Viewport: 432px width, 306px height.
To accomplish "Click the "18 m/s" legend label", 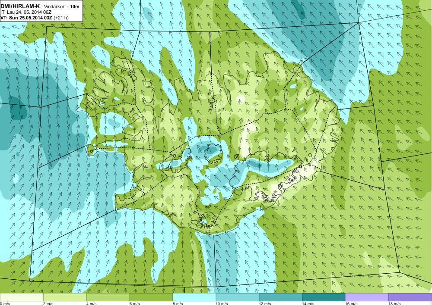I will (x=394, y=304).
